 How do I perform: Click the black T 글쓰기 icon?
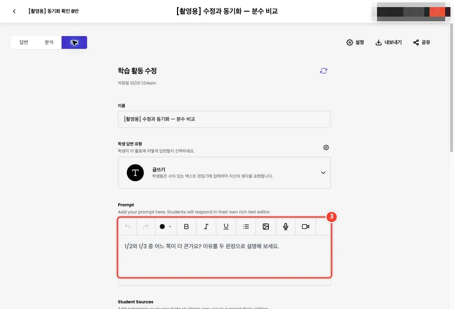pyautogui.click(x=135, y=173)
